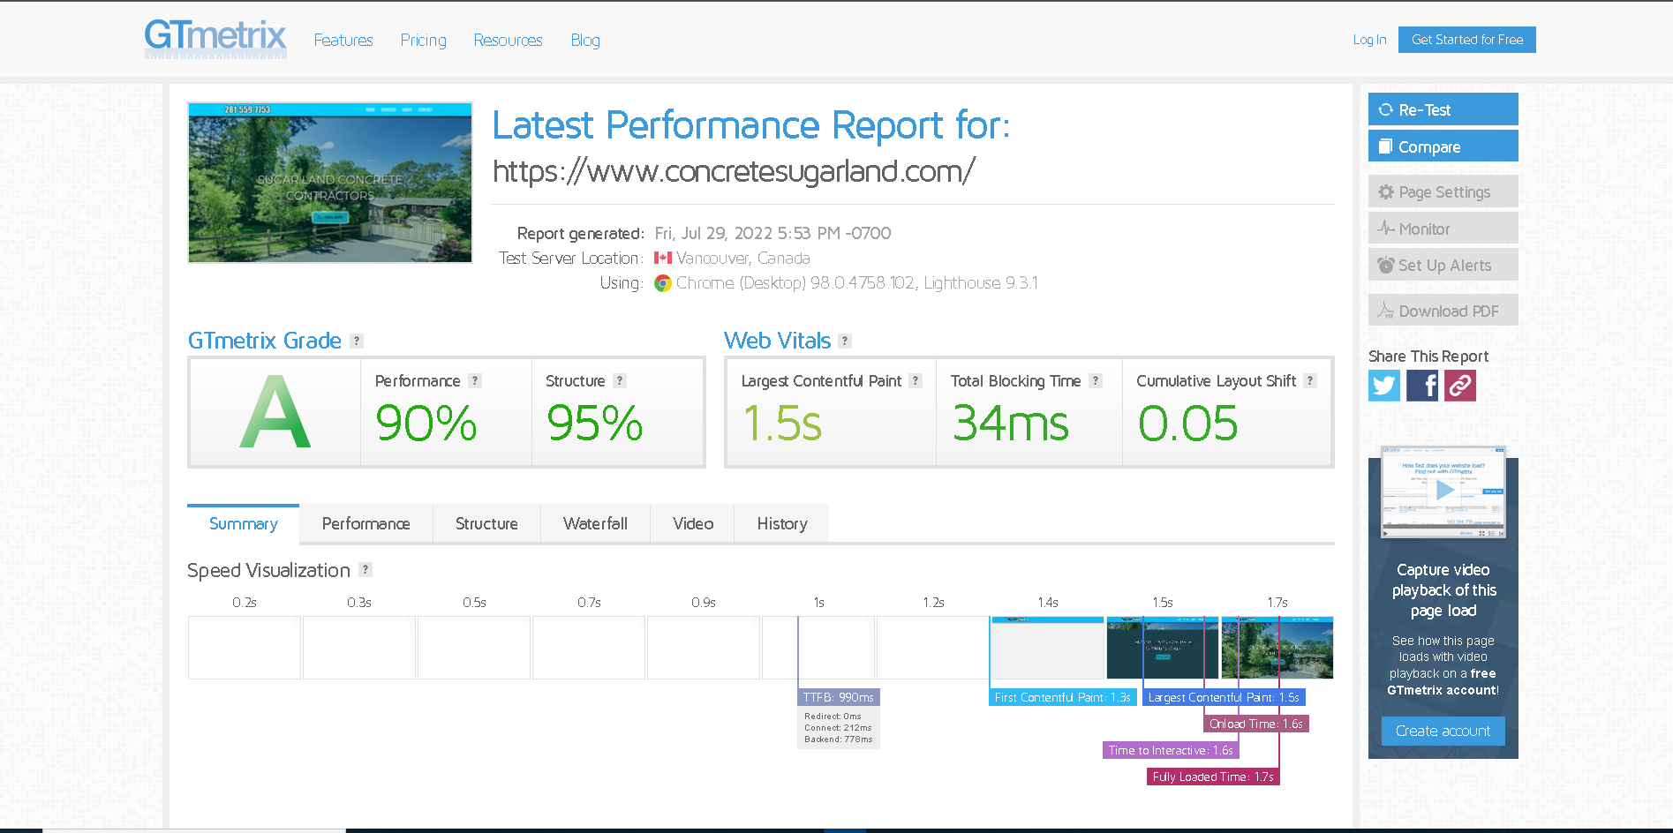Viewport: 1673px width, 833px height.
Task: Click the tested URL concretesugarland.com
Action: pyautogui.click(x=734, y=171)
